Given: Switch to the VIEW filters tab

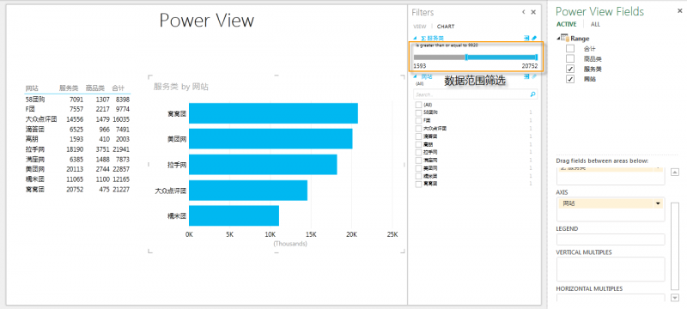Looking at the screenshot, I should (x=420, y=27).
